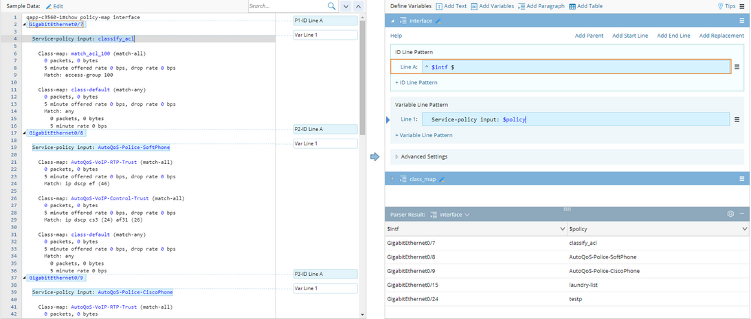The width and height of the screenshot is (751, 319).
Task: Click + Variable Line Pattern
Action: coord(423,135)
